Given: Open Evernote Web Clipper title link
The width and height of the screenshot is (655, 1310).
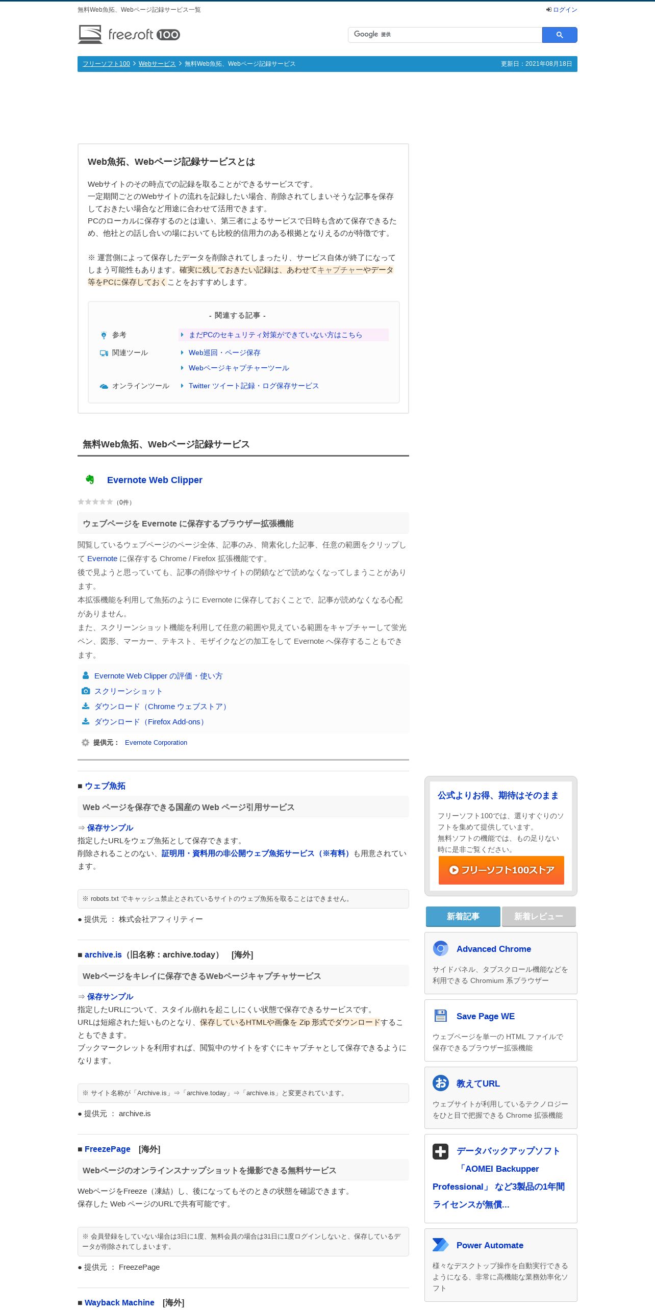Looking at the screenshot, I should (155, 480).
